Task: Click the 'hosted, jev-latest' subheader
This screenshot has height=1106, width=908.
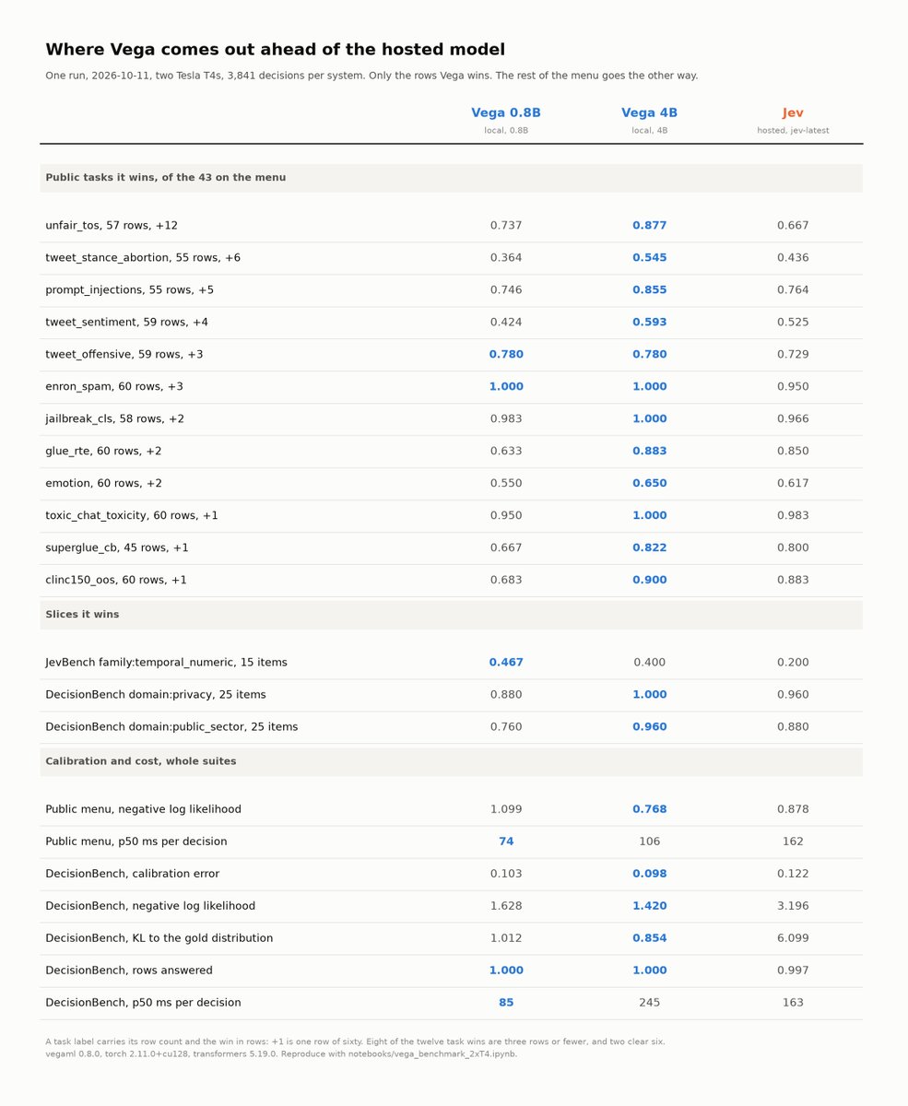Action: click(793, 131)
